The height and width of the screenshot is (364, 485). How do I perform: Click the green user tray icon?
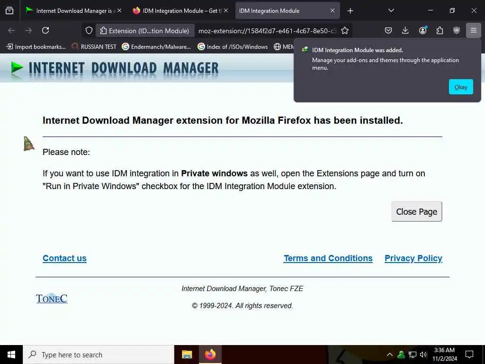(401, 355)
